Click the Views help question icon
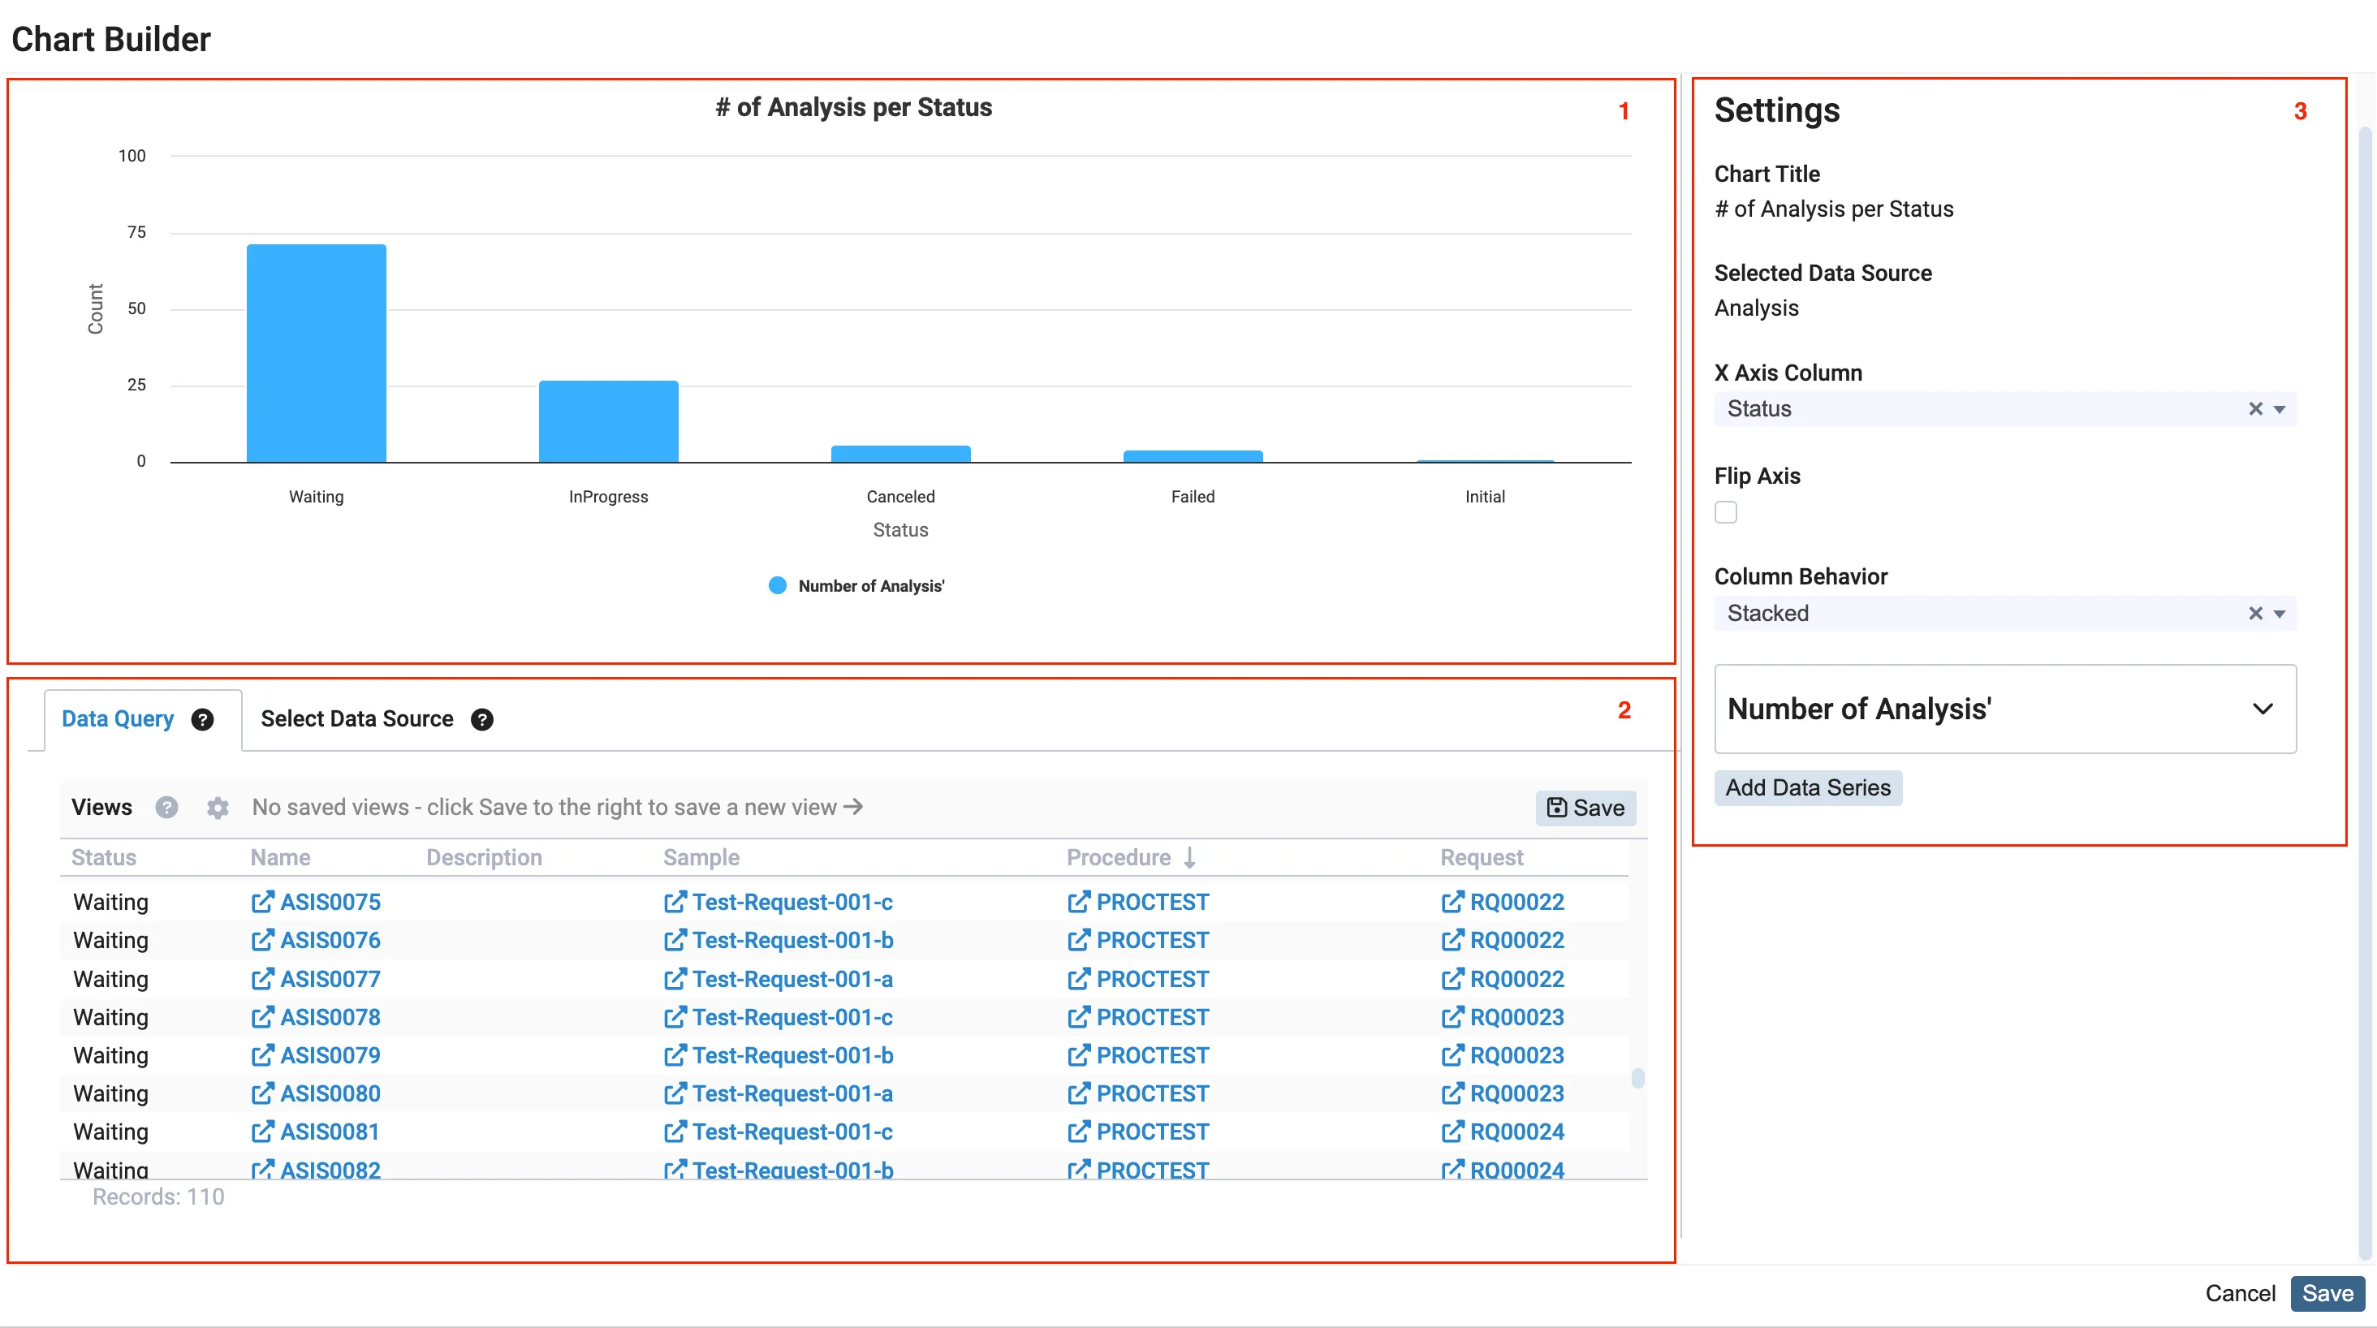This screenshot has width=2377, height=1328. (x=166, y=808)
